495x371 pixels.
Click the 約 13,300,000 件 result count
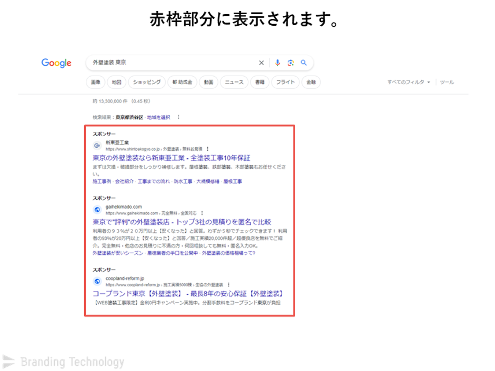(110, 101)
